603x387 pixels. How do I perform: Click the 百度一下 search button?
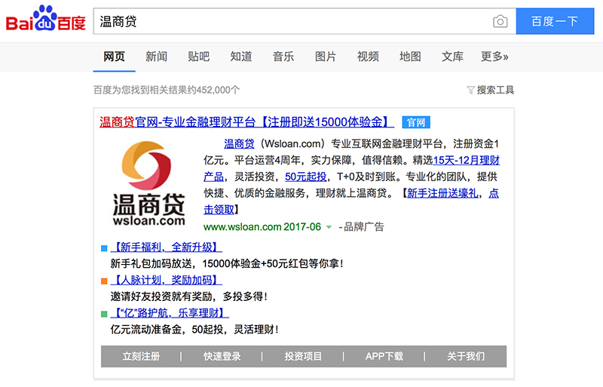[555, 21]
